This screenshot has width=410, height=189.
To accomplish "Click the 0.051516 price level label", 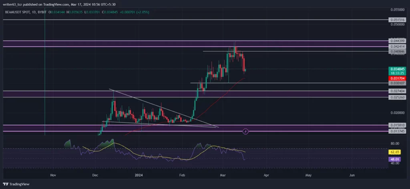I will click(x=397, y=20).
